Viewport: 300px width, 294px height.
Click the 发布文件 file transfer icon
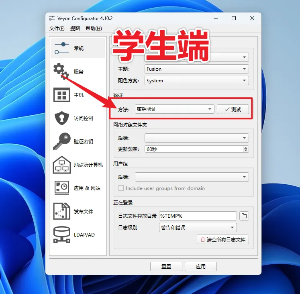pyautogui.click(x=61, y=211)
